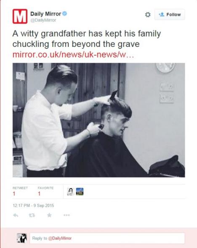Image resolution: width=197 pixels, height=248 pixels.
Task: Open the 12:17 PM timestamp link
Action: [x=33, y=205]
